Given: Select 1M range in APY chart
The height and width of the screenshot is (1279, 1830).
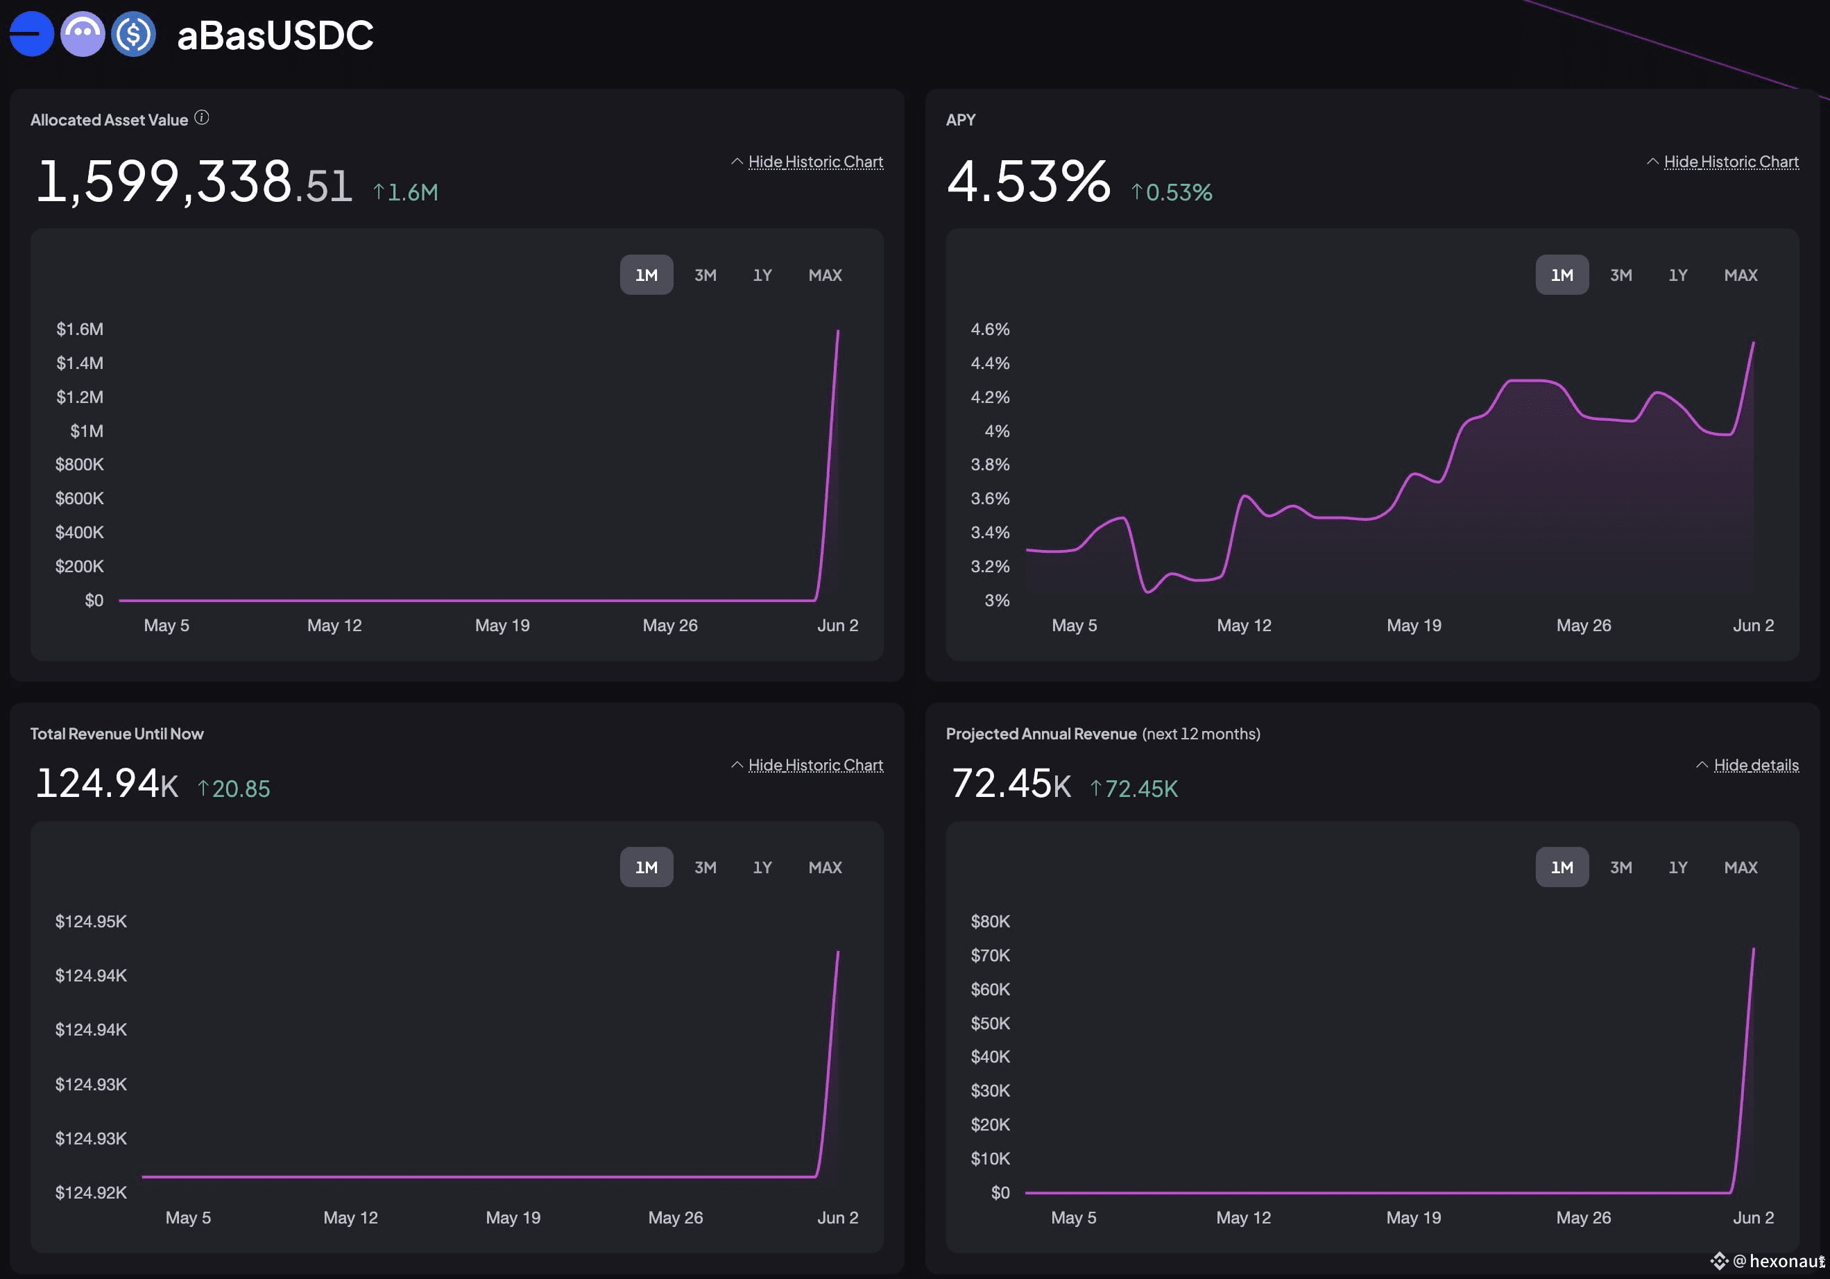Looking at the screenshot, I should tap(1562, 275).
